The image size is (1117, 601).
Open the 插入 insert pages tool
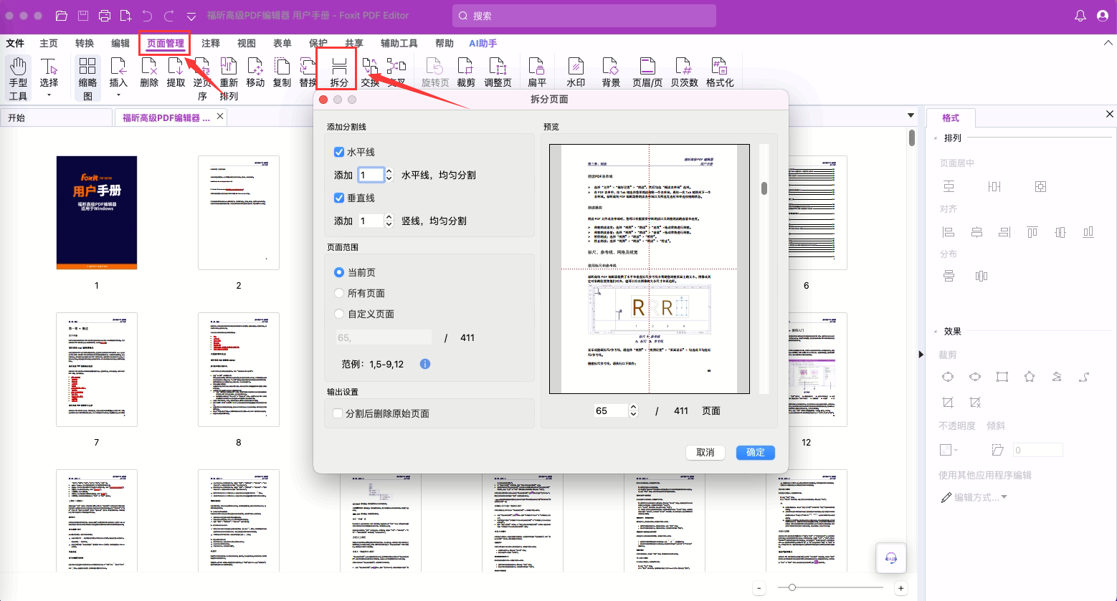(x=118, y=74)
